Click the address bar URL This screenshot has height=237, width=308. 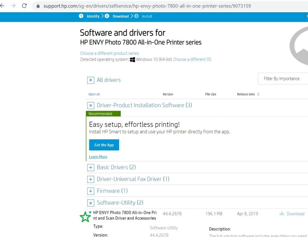(x=147, y=6)
